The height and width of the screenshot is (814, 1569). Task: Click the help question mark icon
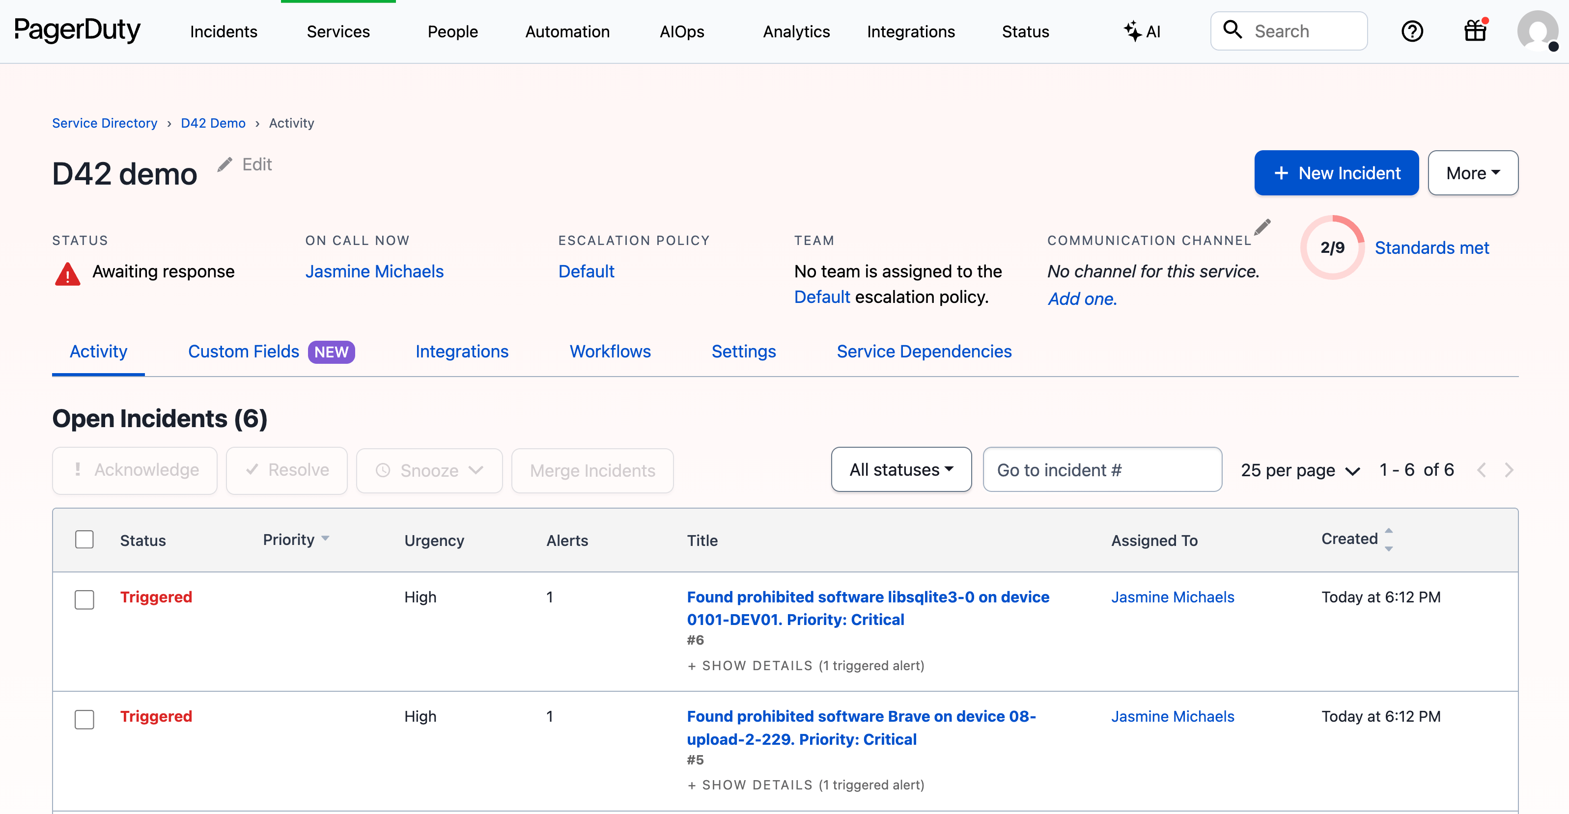click(x=1412, y=31)
